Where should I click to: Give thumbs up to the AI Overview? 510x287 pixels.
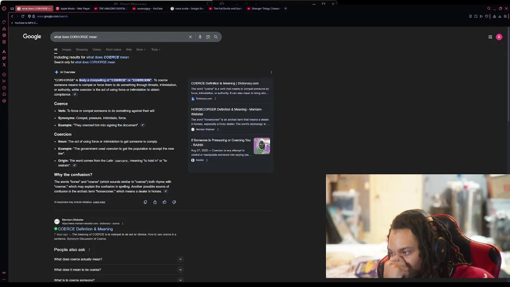point(165,202)
